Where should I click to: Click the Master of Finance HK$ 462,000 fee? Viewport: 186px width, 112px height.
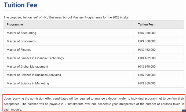tap(147, 50)
